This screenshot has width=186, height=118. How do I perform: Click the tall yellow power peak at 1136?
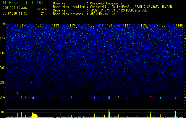pos(109,114)
